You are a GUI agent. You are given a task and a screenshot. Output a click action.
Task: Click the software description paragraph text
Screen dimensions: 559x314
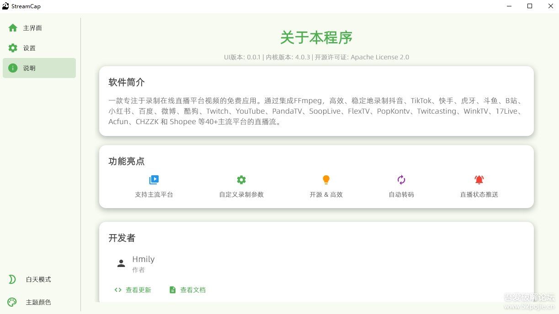click(316, 111)
